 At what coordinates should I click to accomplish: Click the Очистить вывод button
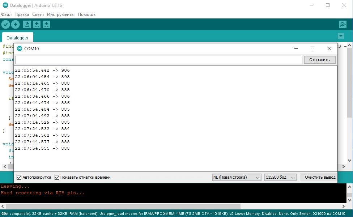[320, 177]
